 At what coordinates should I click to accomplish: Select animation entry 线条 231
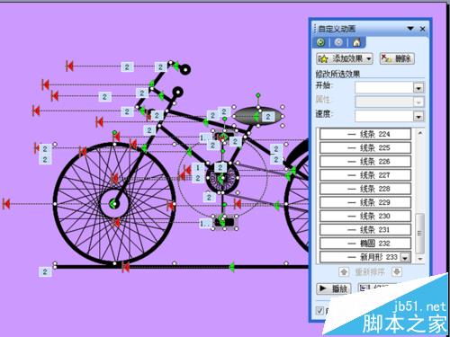point(365,230)
